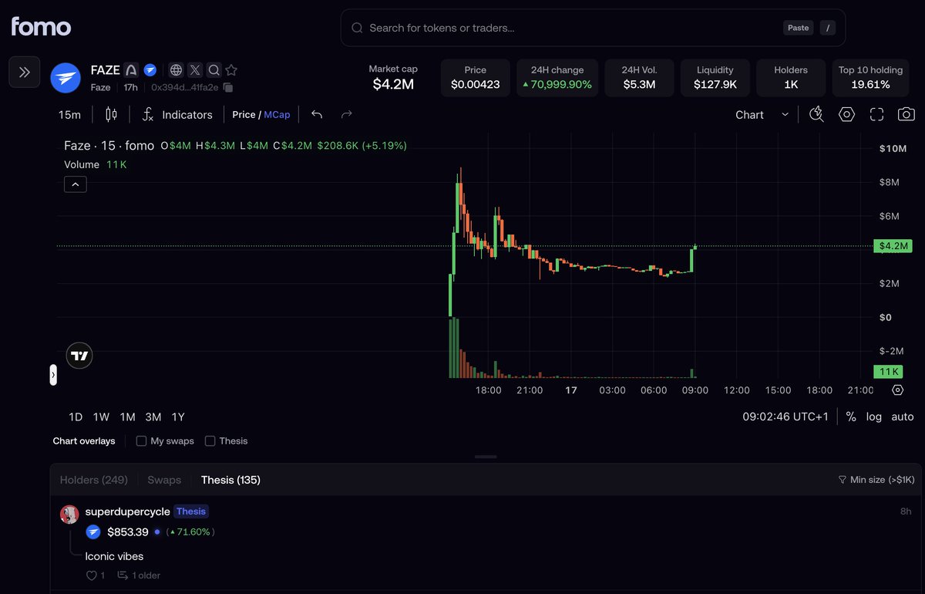
Task: Open the token website via globe icon
Action: click(x=177, y=70)
